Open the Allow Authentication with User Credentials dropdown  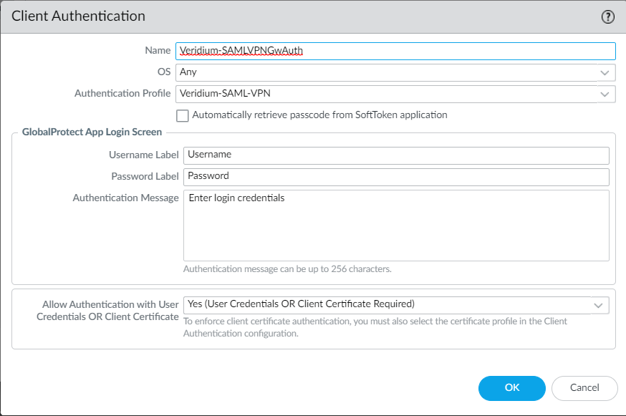387,305
